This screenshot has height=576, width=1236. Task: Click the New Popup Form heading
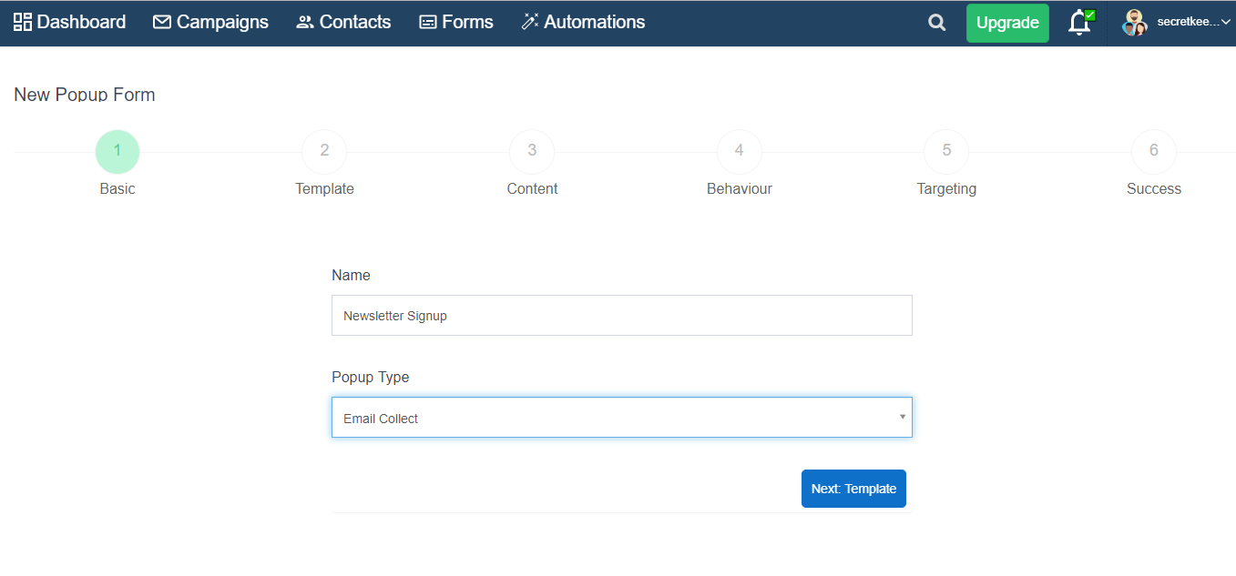click(85, 95)
